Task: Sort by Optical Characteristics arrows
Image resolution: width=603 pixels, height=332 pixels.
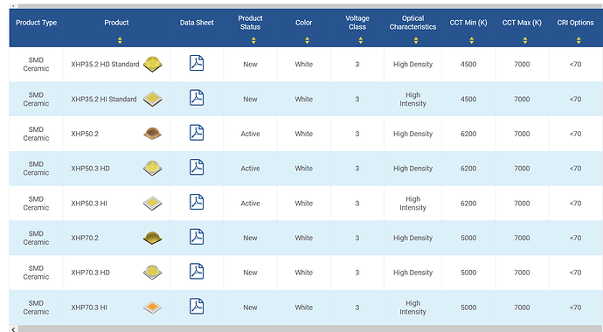Action: tap(416, 40)
